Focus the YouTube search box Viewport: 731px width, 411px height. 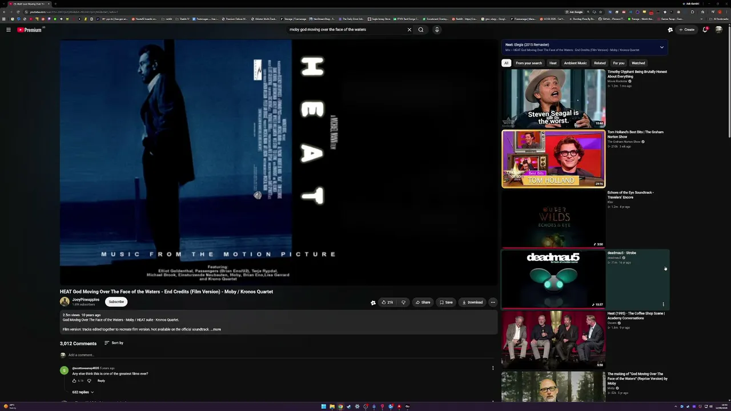click(346, 30)
